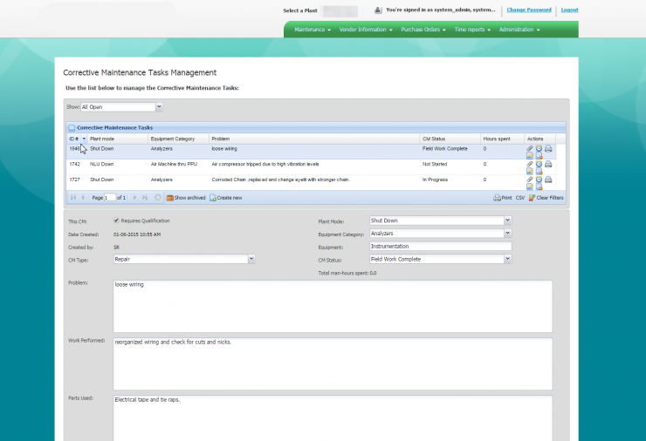Toggle Requires Qualification checkbox
Viewport: 646px width, 441px height.
coord(116,220)
